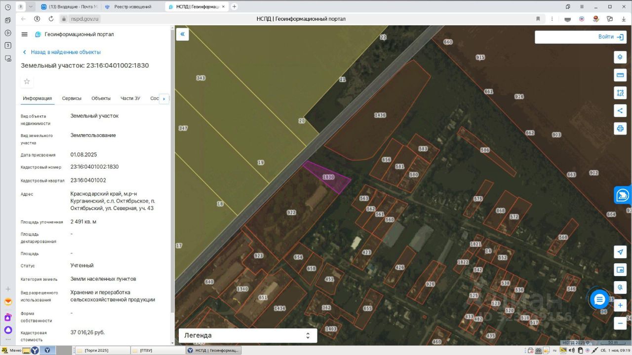The image size is (632, 355).
Task: Select the ruler measurement tool
Action: (620, 75)
